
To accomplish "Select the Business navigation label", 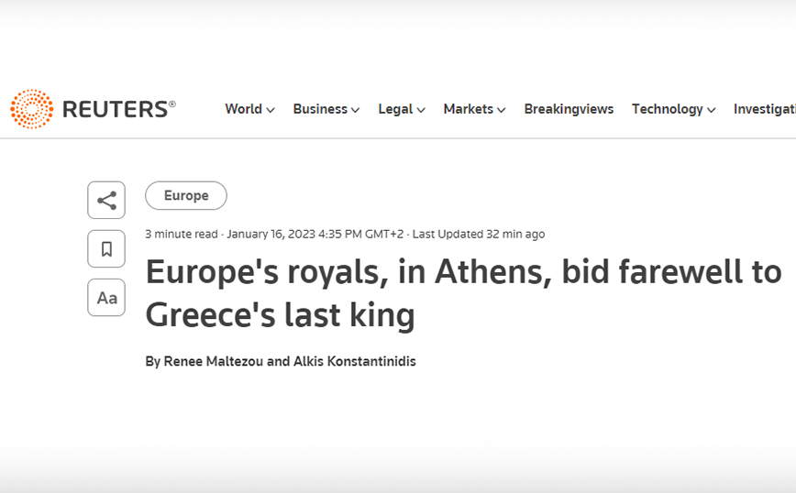I will (x=320, y=109).
